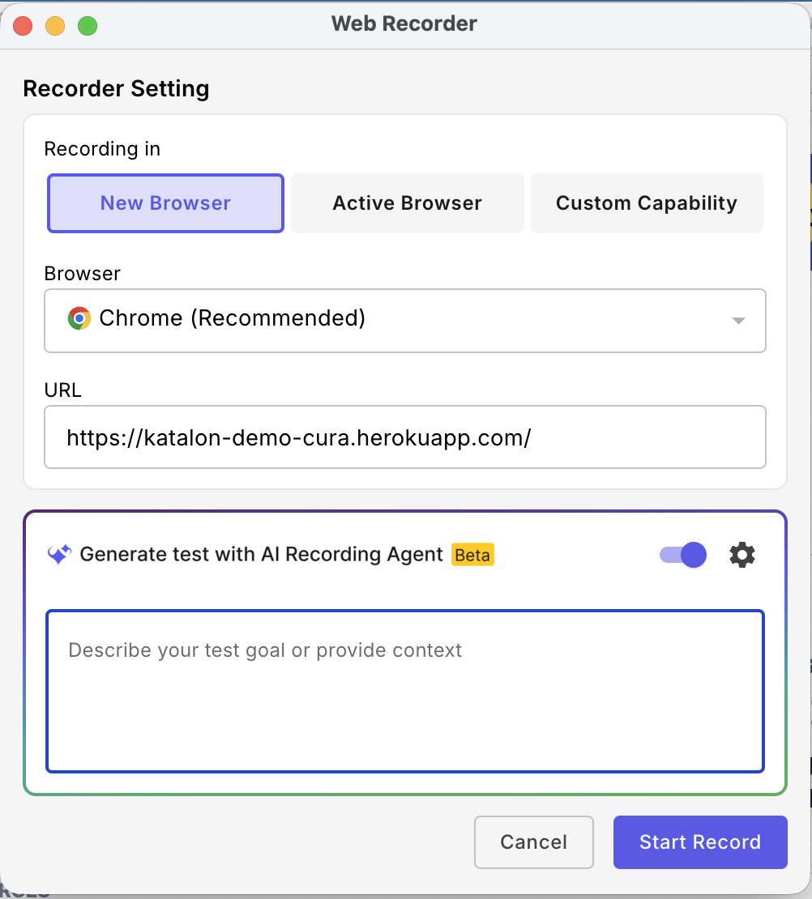Click the yellow Beta badge
The height and width of the screenshot is (899, 812).
click(472, 554)
